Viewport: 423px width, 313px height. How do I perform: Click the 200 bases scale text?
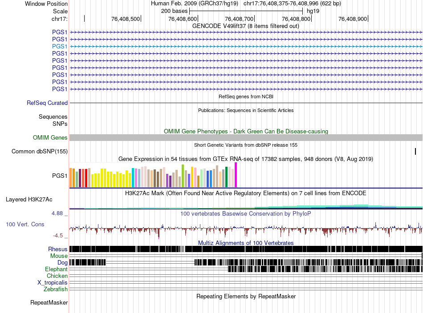coord(174,11)
